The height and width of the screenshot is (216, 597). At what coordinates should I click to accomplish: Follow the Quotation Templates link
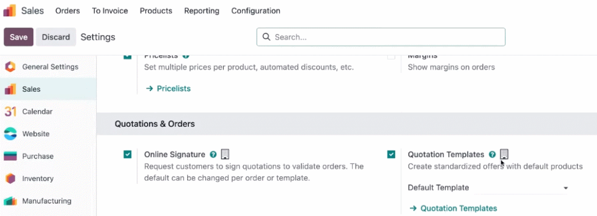pos(453,208)
